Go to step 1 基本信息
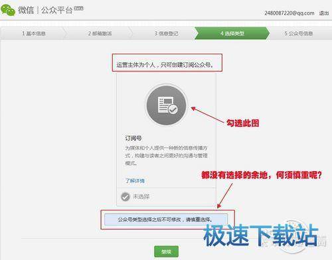Image resolution: width=332 pixels, height=260 pixels. pyautogui.click(x=34, y=33)
